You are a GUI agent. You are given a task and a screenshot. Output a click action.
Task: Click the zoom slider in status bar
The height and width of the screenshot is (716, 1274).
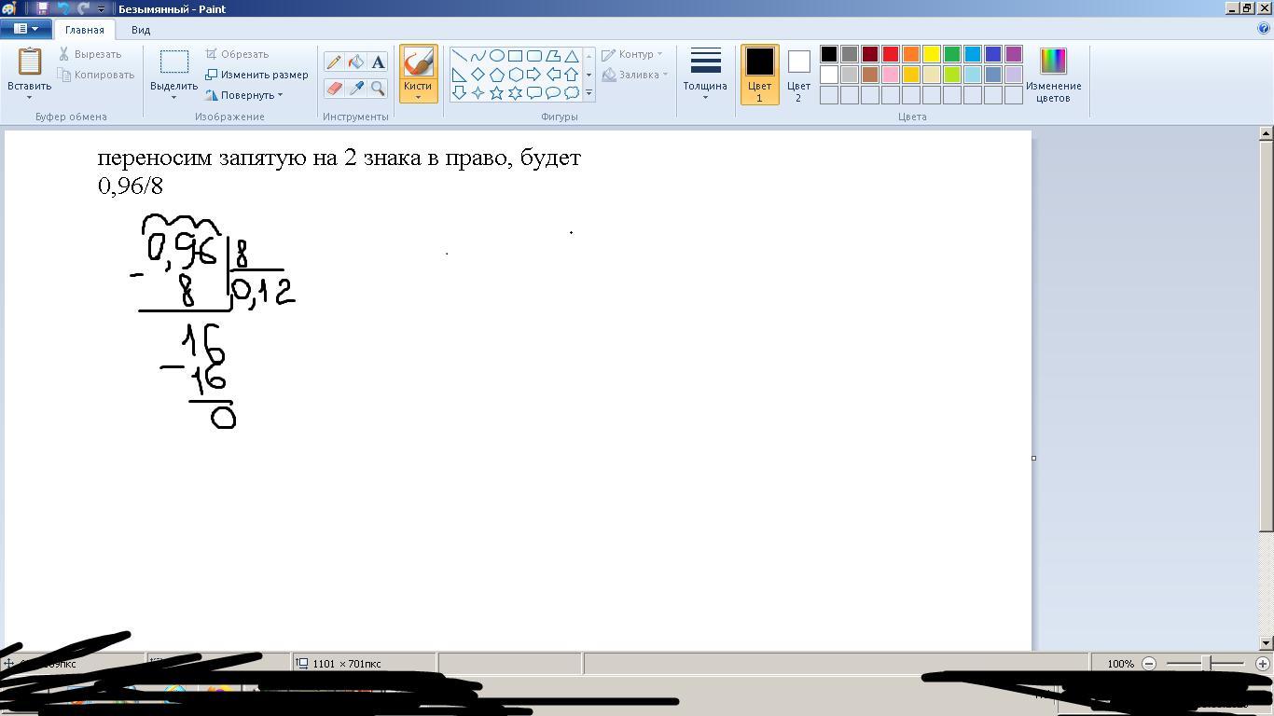(1206, 663)
